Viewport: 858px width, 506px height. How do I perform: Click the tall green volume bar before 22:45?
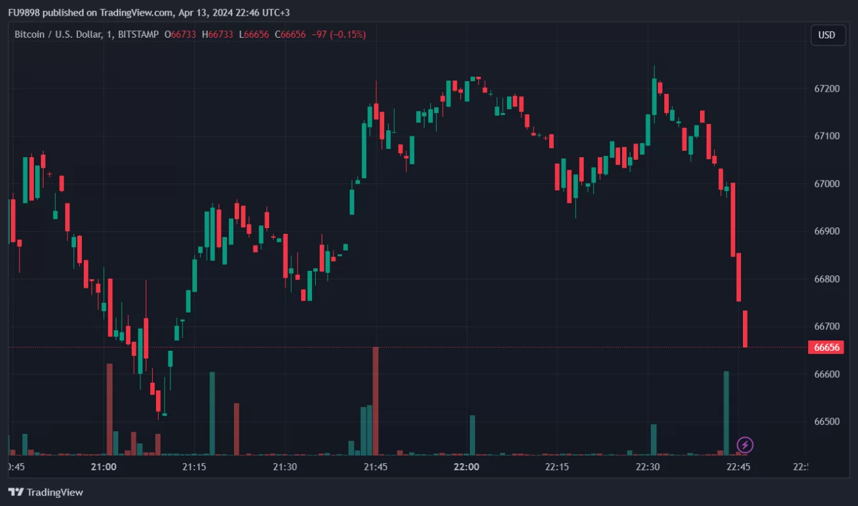click(726, 412)
